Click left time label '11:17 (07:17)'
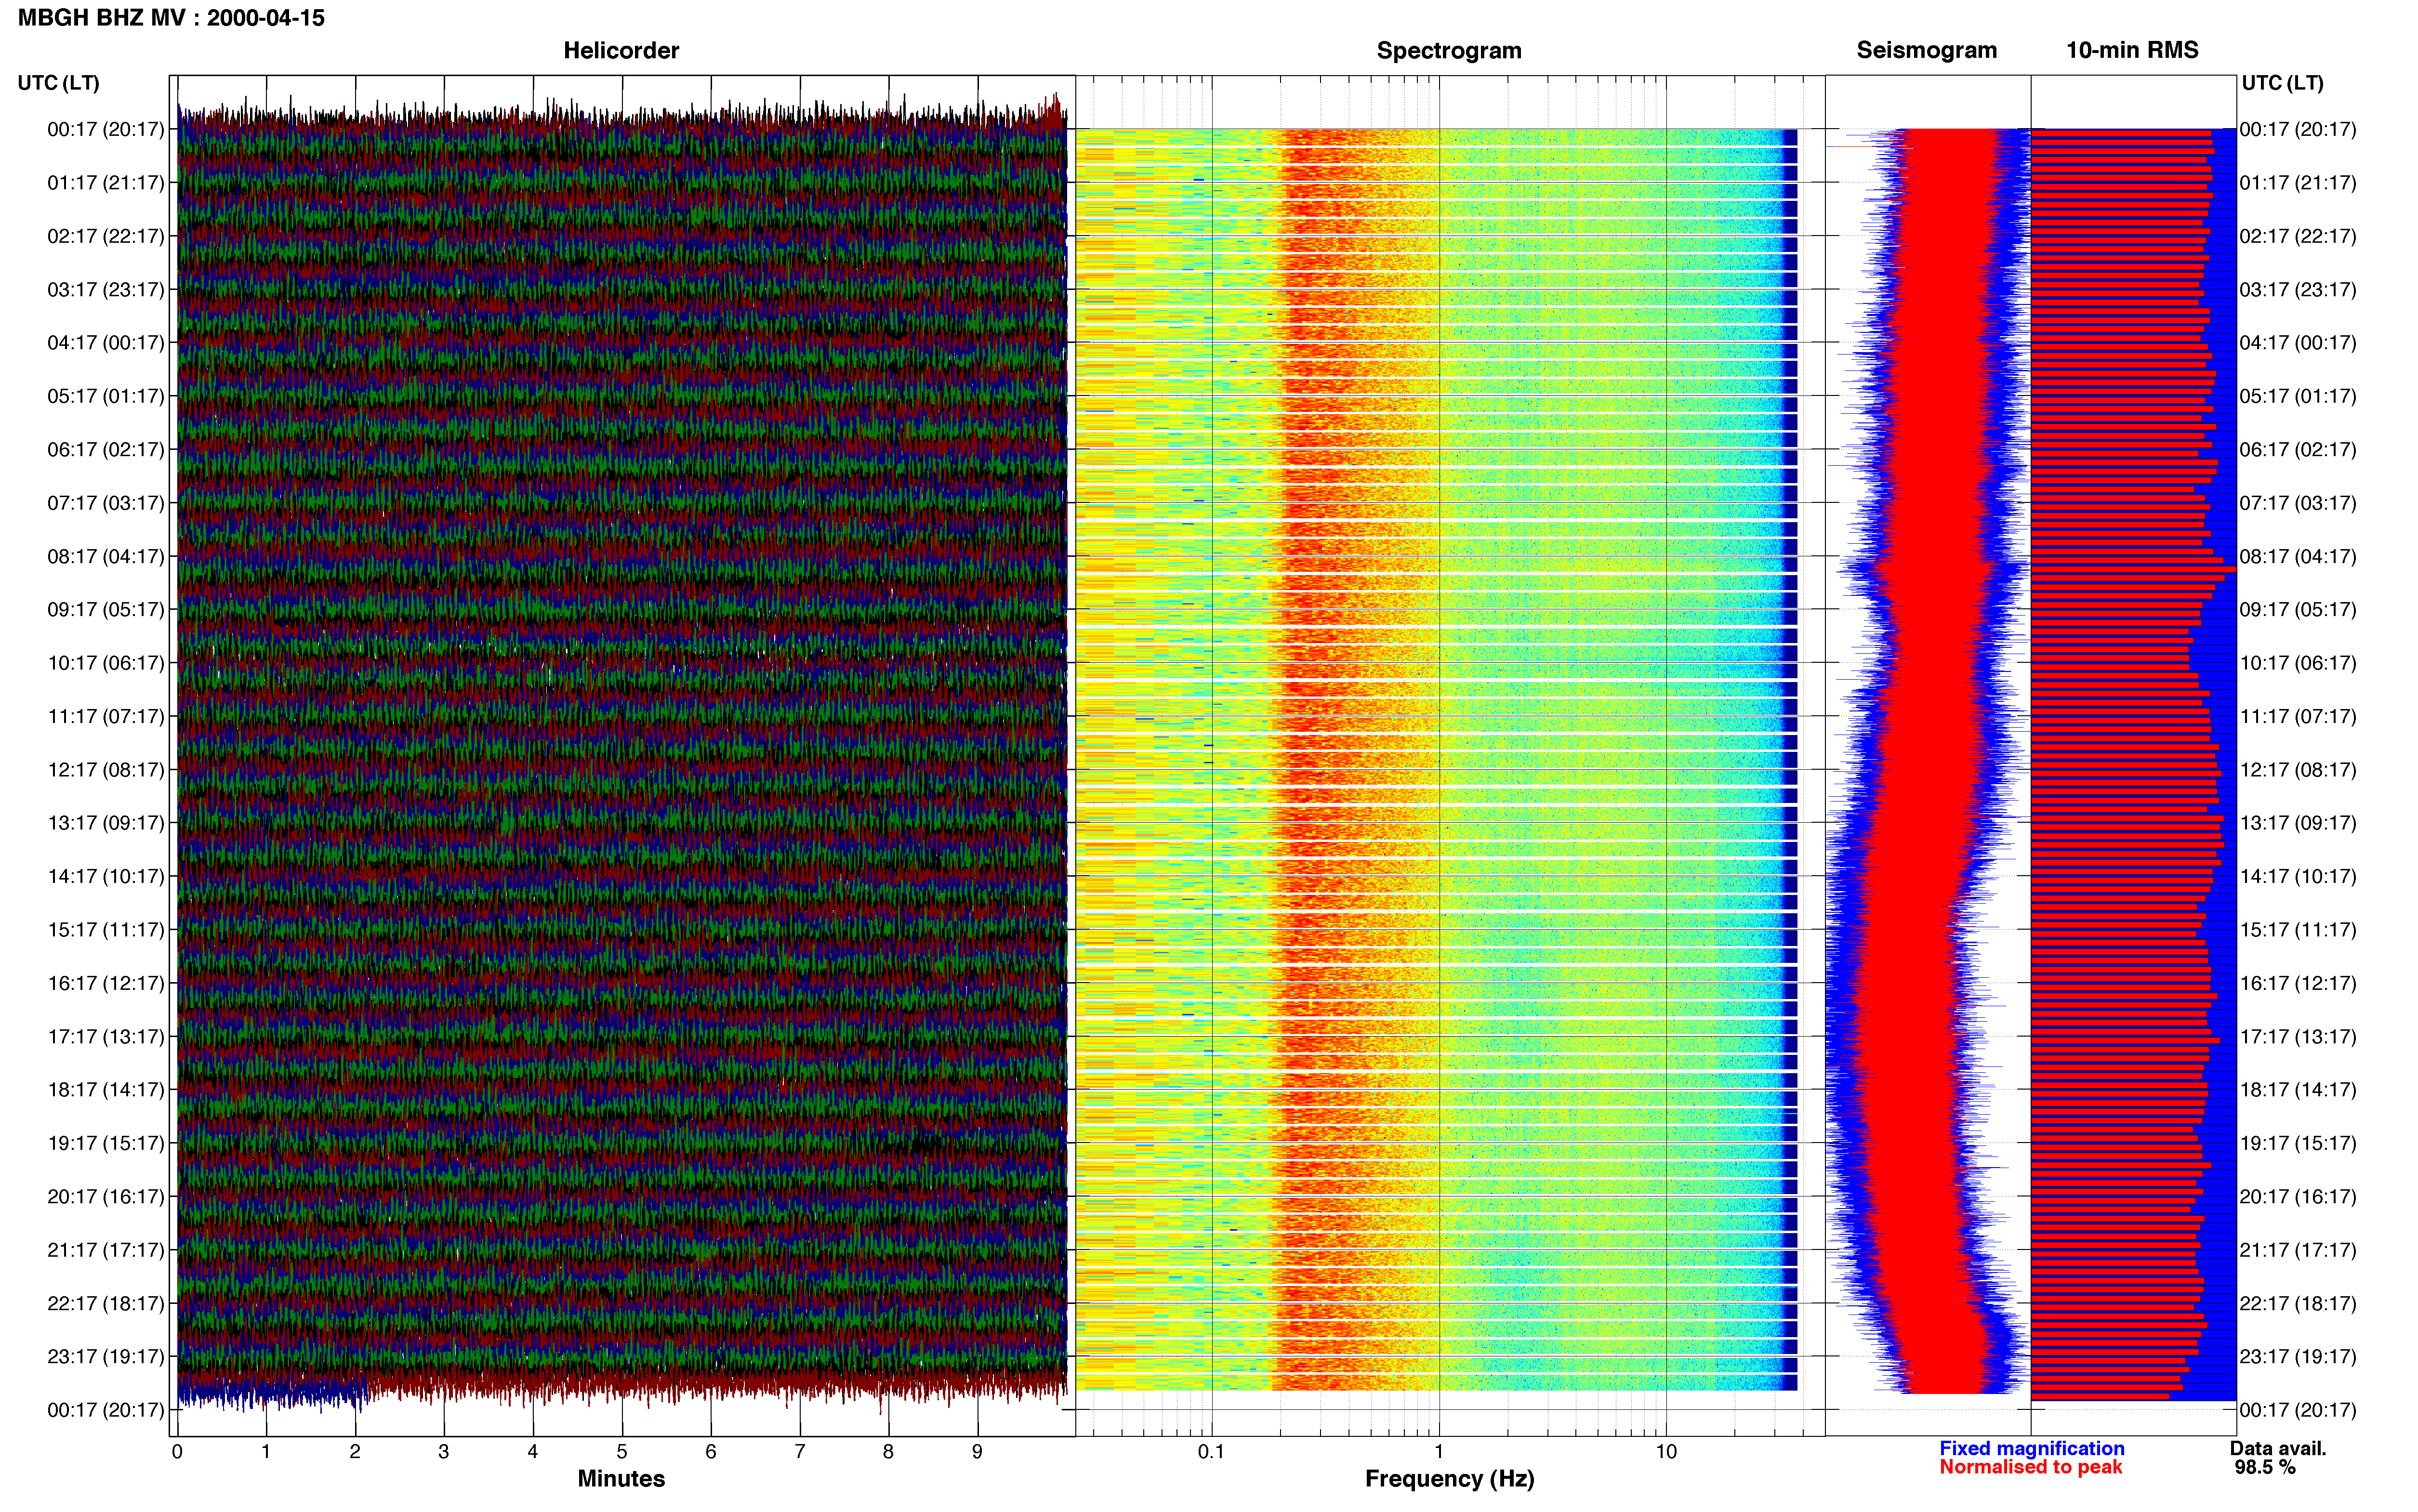2418x1512 pixels. pyautogui.click(x=106, y=716)
